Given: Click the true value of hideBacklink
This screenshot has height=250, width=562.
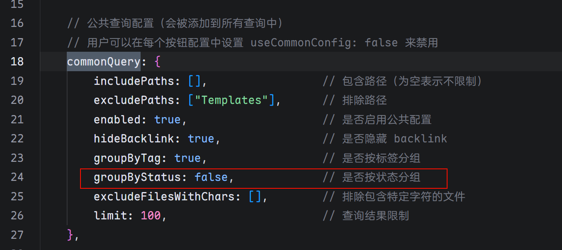Looking at the screenshot, I should 201,139.
